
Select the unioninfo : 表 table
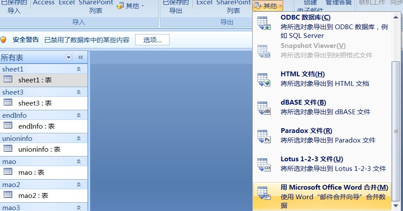(x=44, y=149)
